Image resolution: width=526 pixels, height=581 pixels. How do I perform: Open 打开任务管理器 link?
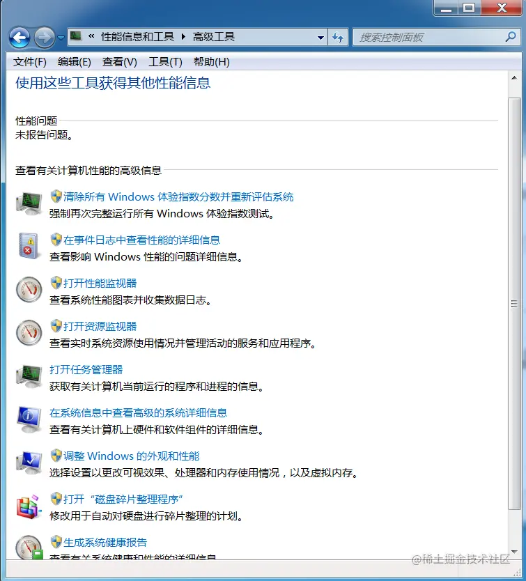[x=86, y=369]
